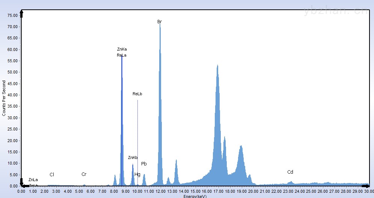Select the Br peak label
374x198 pixels.
(x=160, y=22)
